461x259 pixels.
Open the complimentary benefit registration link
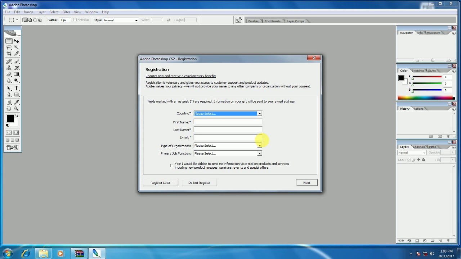[x=180, y=76]
